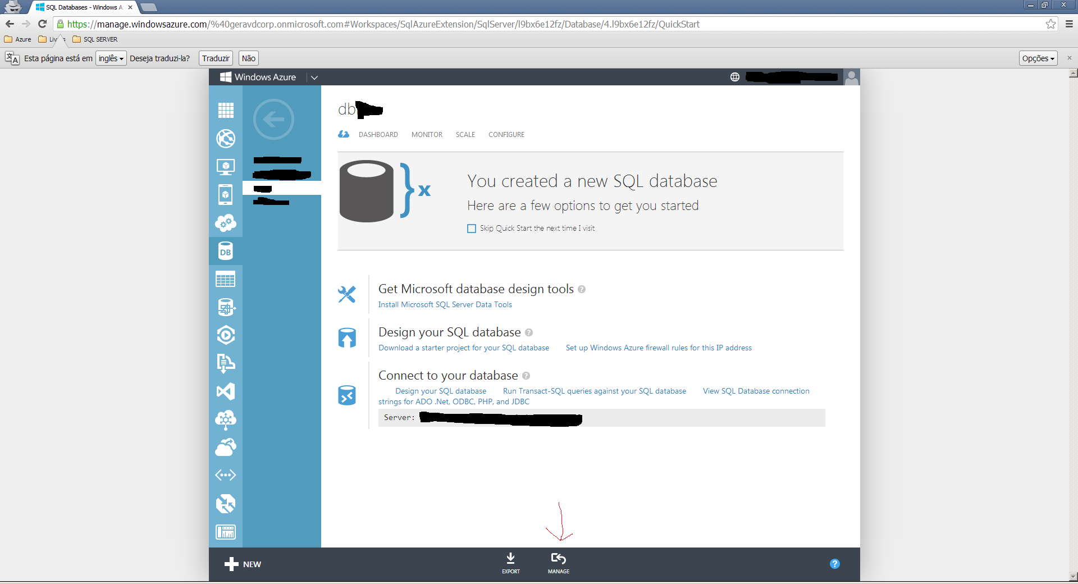This screenshot has height=584, width=1078.
Task: Click the Não button in translate bar
Action: point(249,58)
